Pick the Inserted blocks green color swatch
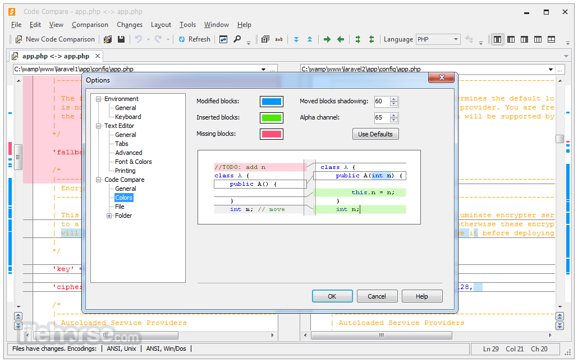This screenshot has width=578, height=362. [272, 118]
